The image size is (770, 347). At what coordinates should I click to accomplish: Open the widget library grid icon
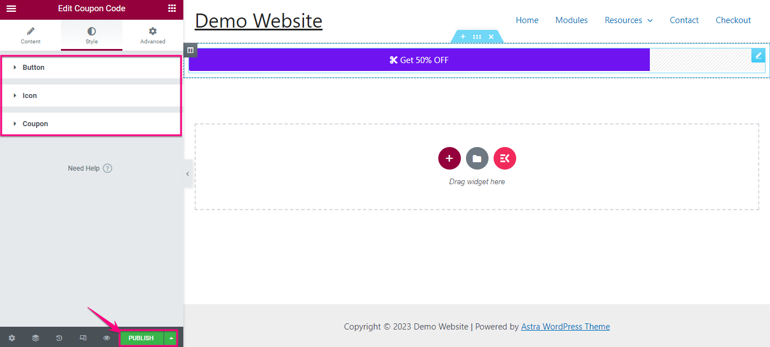[171, 9]
